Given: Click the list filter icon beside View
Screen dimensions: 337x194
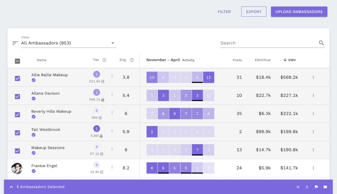Looking at the screenshot, I should click(15, 43).
